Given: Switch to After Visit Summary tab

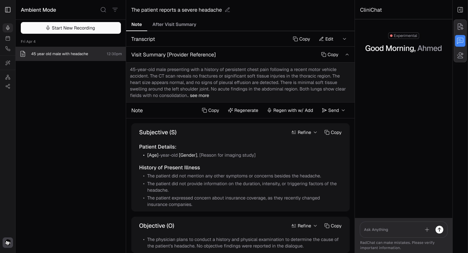Looking at the screenshot, I should coord(174,24).
